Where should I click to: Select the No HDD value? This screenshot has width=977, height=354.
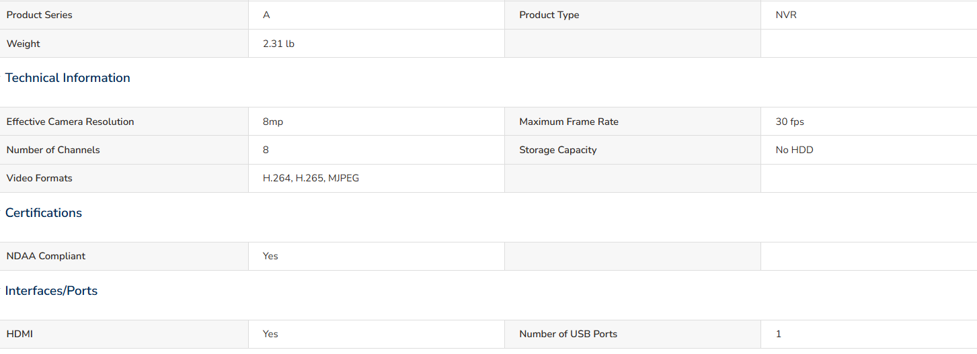[794, 150]
